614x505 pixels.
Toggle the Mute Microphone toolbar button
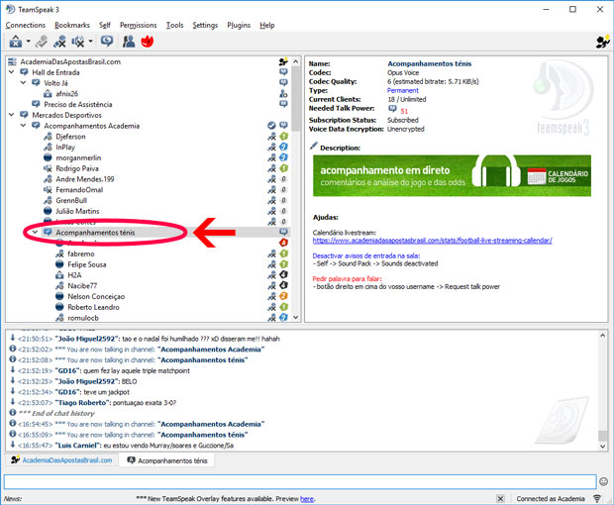coord(61,42)
